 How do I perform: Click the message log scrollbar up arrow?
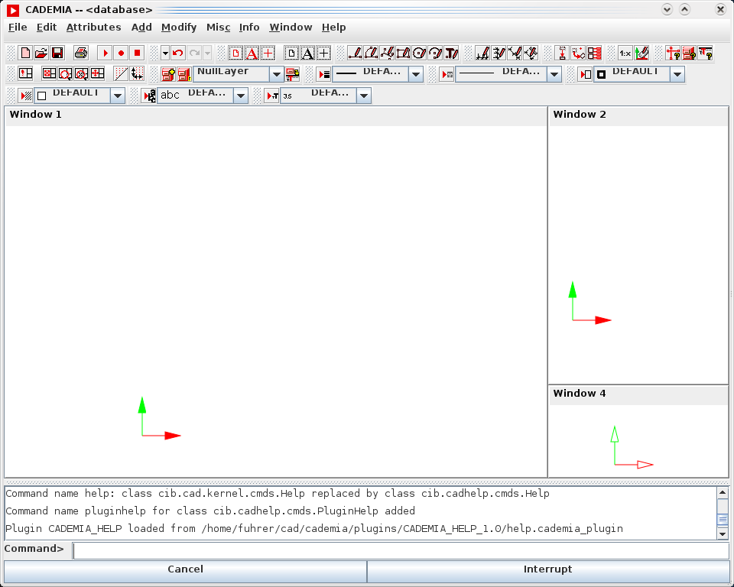click(x=723, y=492)
